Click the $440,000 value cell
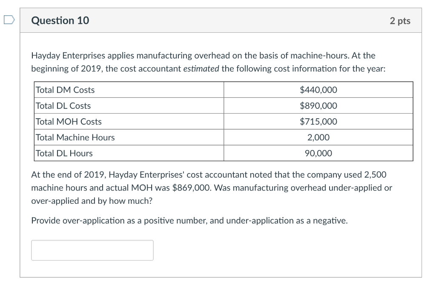The image size is (436, 288). [x=318, y=90]
